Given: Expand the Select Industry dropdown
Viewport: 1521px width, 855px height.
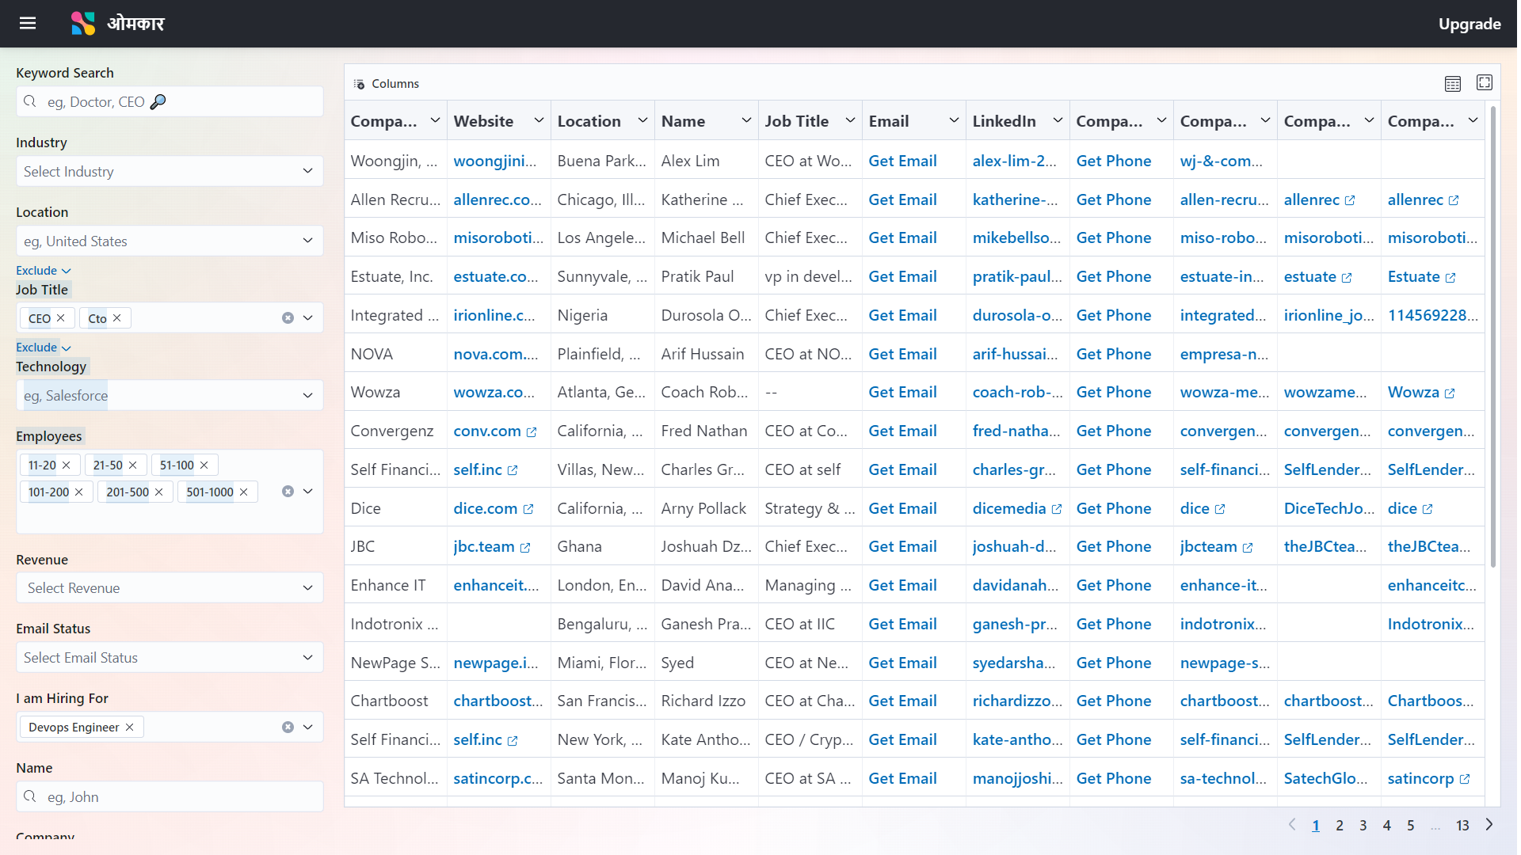Looking at the screenshot, I should (170, 172).
